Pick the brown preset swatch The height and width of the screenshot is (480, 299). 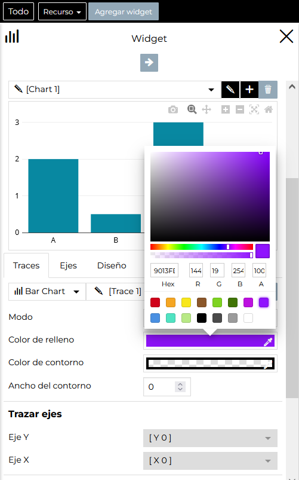point(202,302)
